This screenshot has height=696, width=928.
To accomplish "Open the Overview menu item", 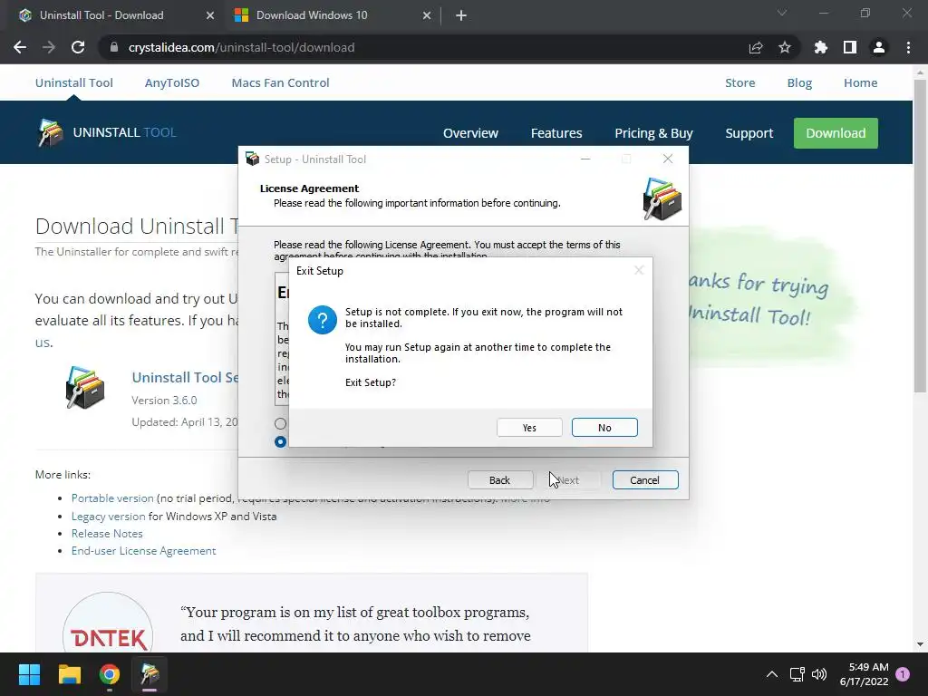I will (470, 133).
